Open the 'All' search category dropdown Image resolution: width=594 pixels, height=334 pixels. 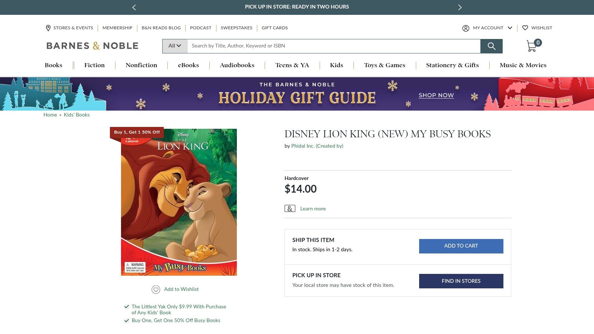tap(174, 46)
